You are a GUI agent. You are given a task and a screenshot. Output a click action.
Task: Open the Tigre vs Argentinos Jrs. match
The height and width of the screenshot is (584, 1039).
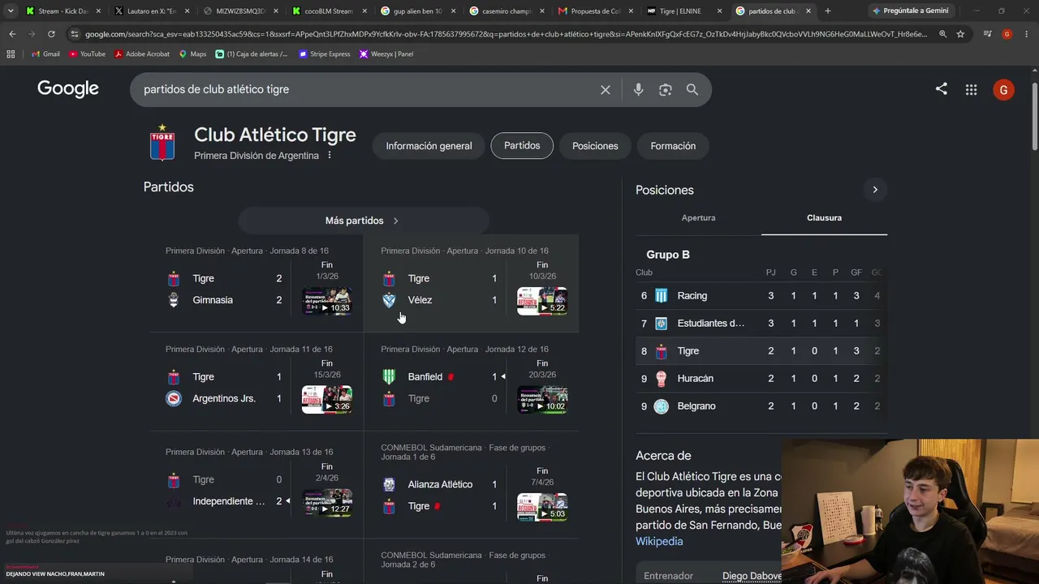256,382
